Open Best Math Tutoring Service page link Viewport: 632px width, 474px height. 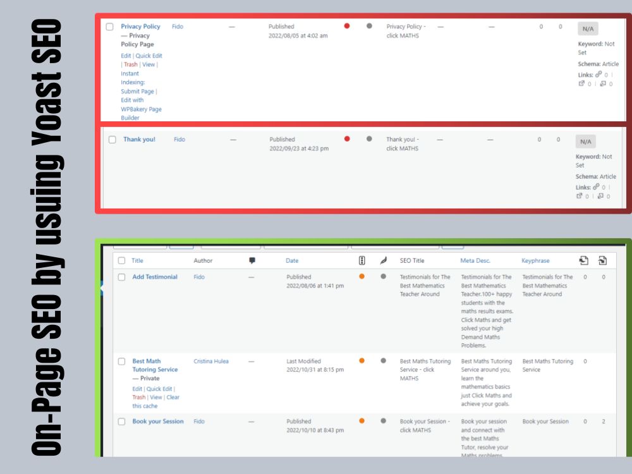pos(155,365)
